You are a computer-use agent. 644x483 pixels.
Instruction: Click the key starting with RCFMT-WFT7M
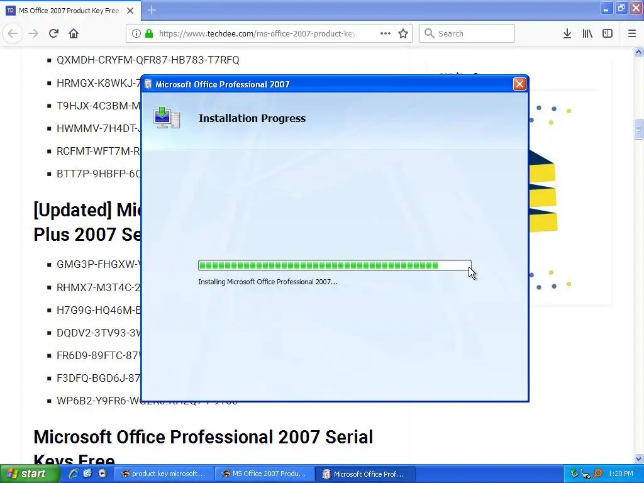[99, 151]
